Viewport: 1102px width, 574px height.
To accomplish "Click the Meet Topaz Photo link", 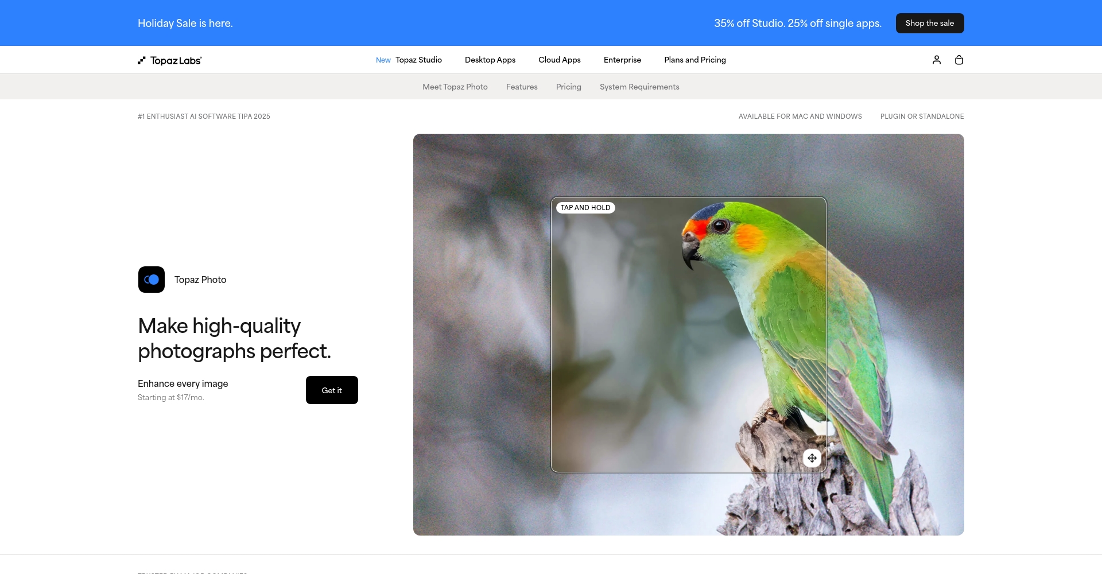I will pyautogui.click(x=455, y=87).
